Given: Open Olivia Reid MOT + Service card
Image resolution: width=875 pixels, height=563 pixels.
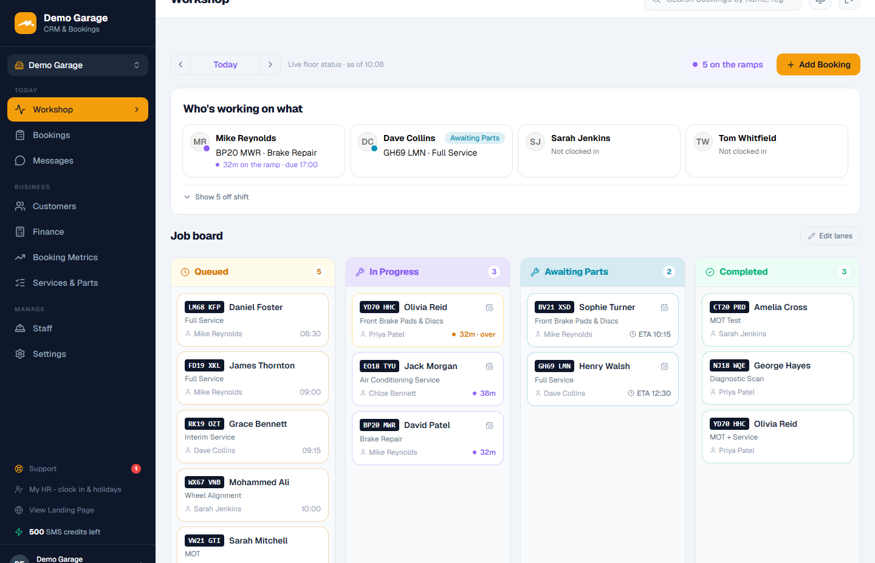Looking at the screenshot, I should point(778,437).
